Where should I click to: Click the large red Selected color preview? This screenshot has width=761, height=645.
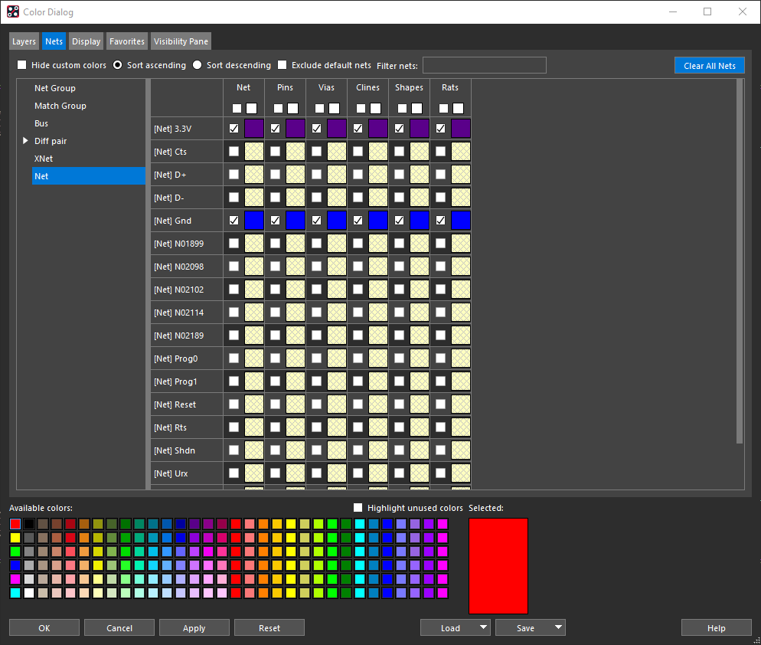point(498,566)
